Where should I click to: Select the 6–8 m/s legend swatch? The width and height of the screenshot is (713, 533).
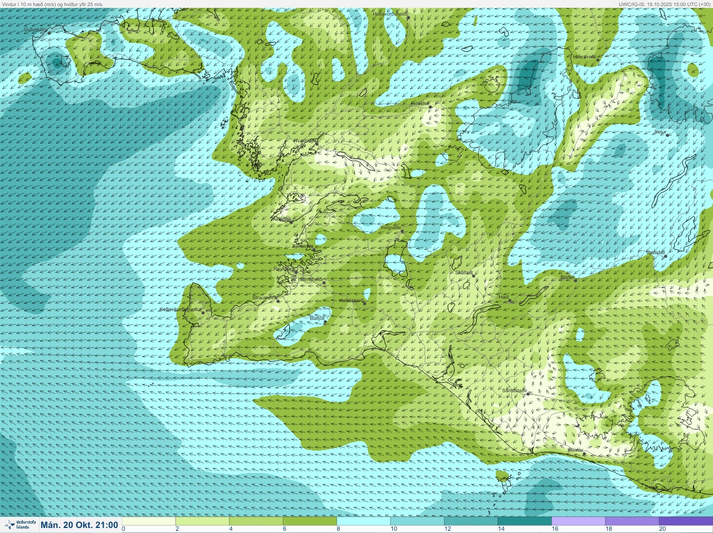310,521
